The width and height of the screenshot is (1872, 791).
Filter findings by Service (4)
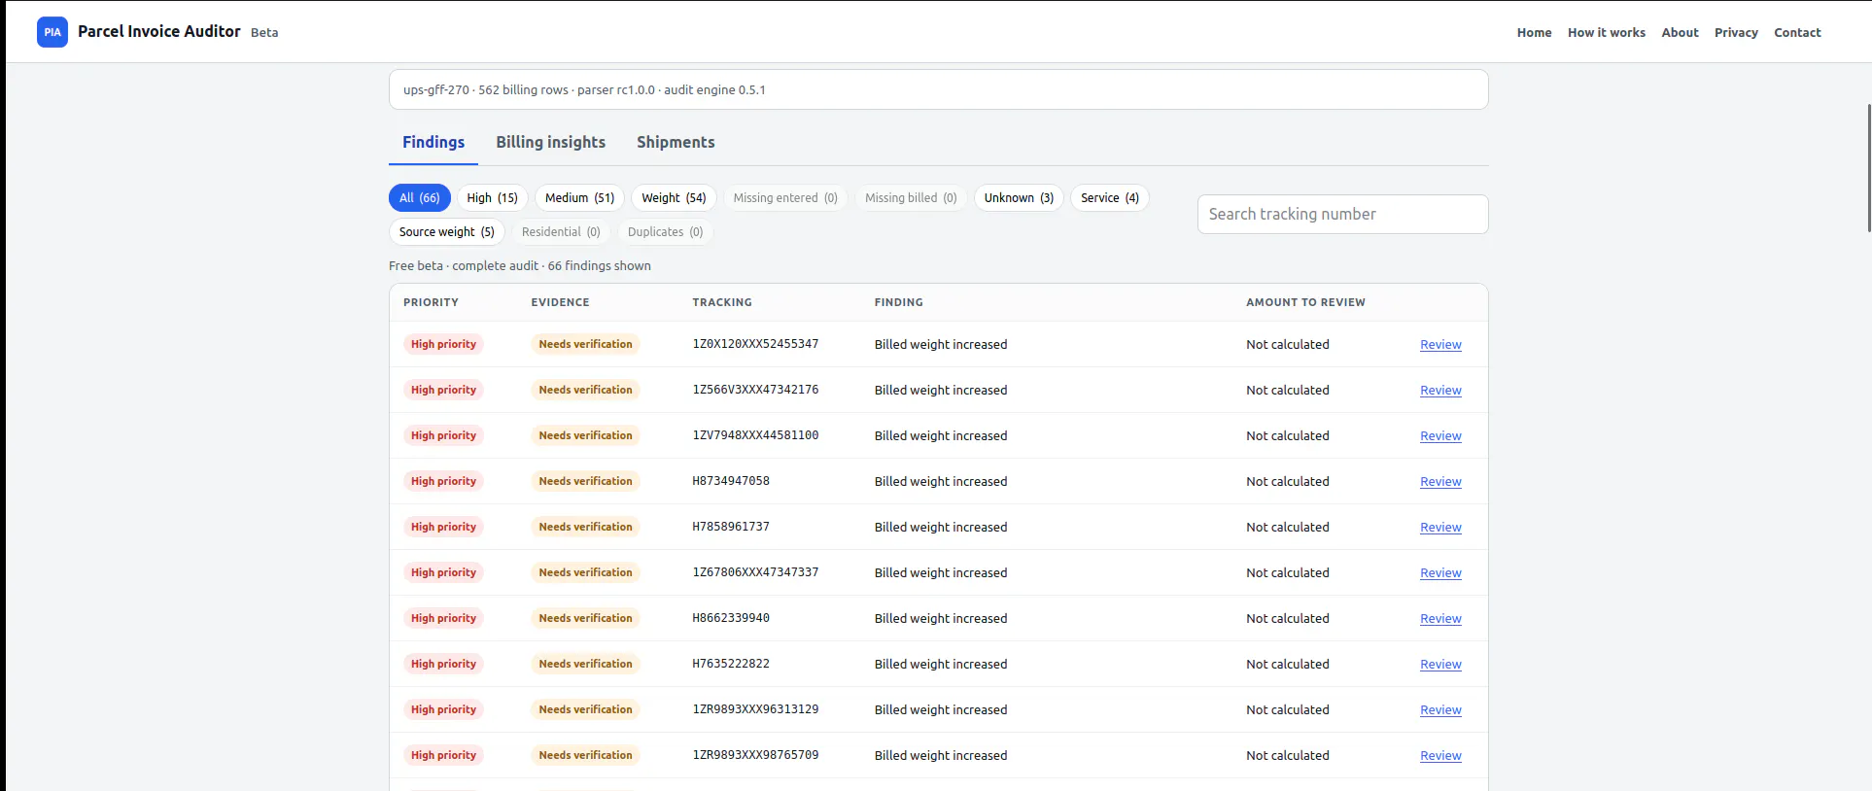1110,197
